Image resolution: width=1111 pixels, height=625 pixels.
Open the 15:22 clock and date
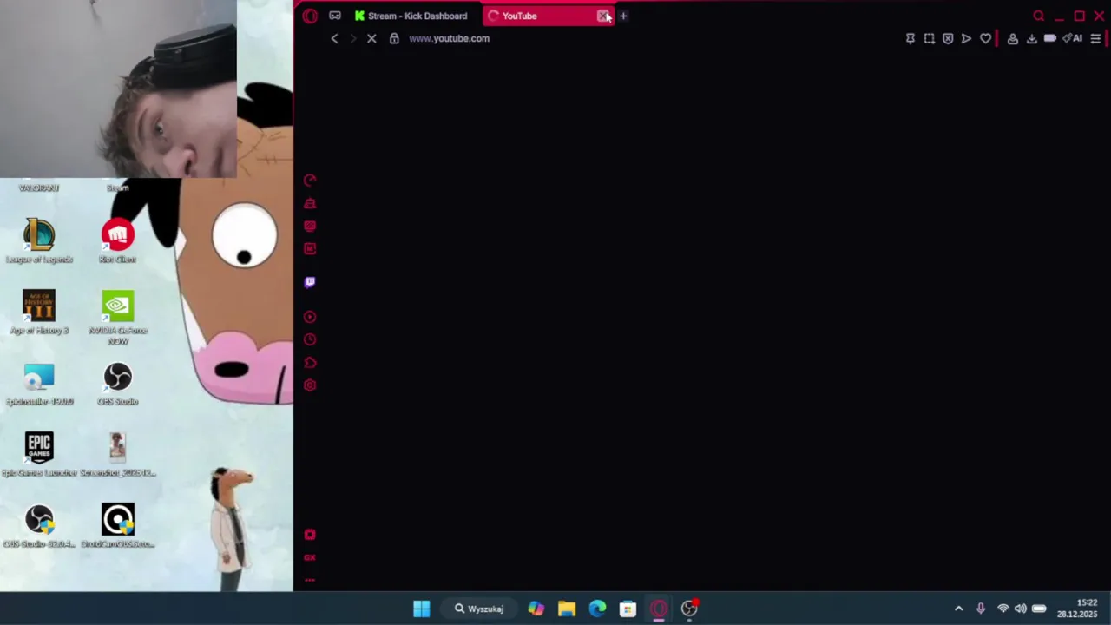1077,609
